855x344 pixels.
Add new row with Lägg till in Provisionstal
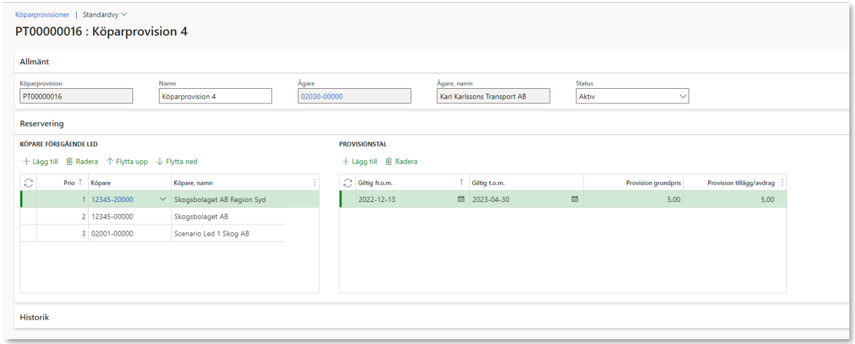point(359,162)
